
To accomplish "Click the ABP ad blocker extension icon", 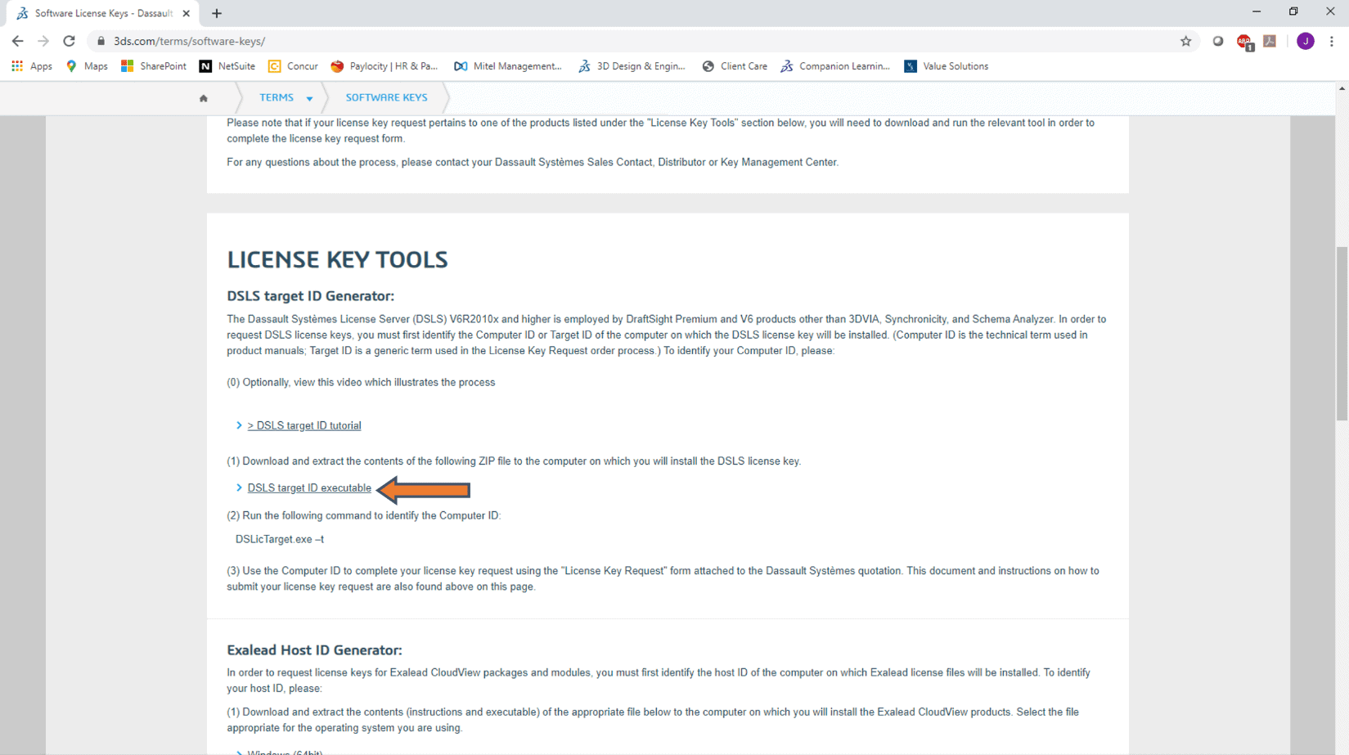I will 1244,42.
